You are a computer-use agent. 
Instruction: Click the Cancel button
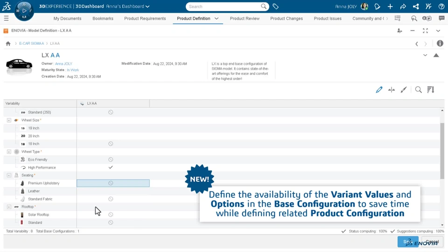[x=432, y=242]
